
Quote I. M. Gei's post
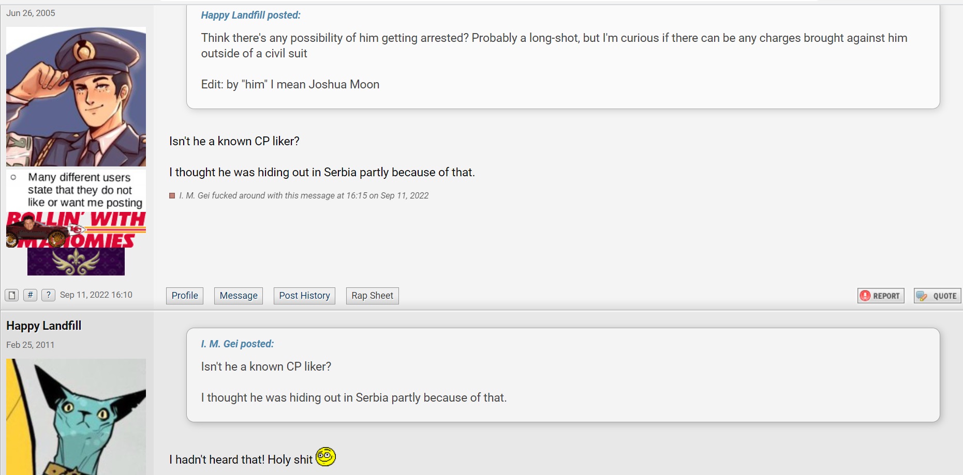click(x=937, y=296)
